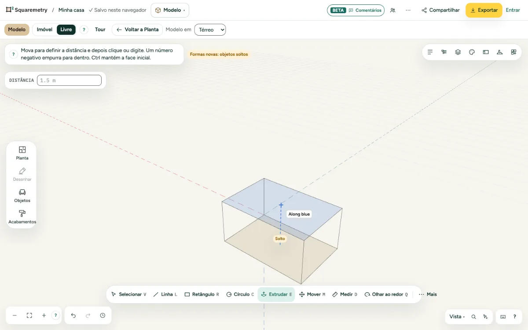Select the Extrudar tool
Viewport: 528px width, 330px height.
276,294
